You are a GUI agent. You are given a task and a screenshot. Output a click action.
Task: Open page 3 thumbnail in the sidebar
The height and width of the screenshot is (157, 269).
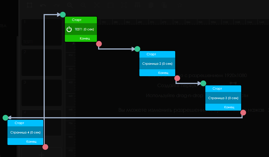[x=42, y=93]
